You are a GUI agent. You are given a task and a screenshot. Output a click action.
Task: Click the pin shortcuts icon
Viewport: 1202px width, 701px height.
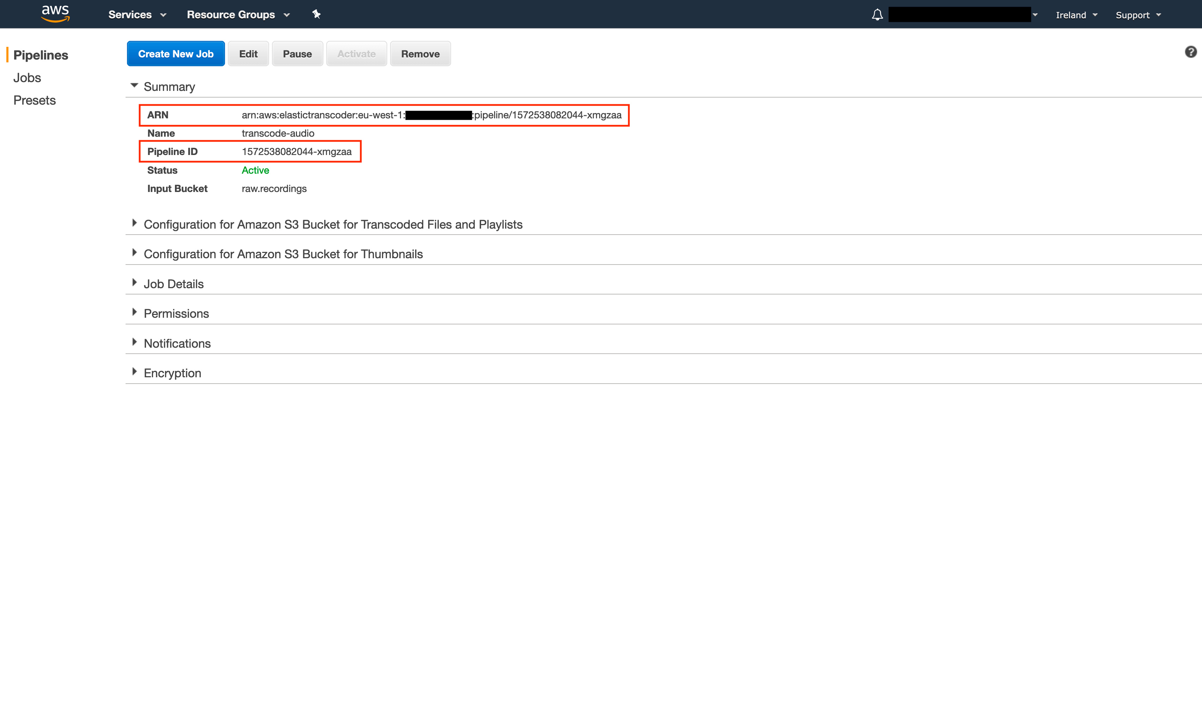tap(316, 14)
